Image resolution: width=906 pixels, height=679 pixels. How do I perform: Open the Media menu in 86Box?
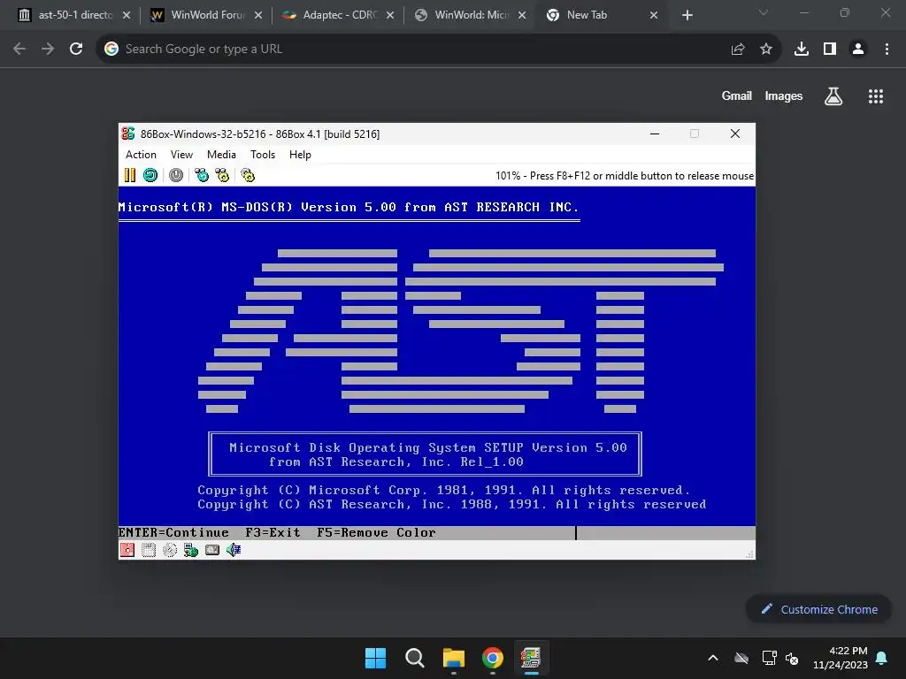pyautogui.click(x=221, y=155)
